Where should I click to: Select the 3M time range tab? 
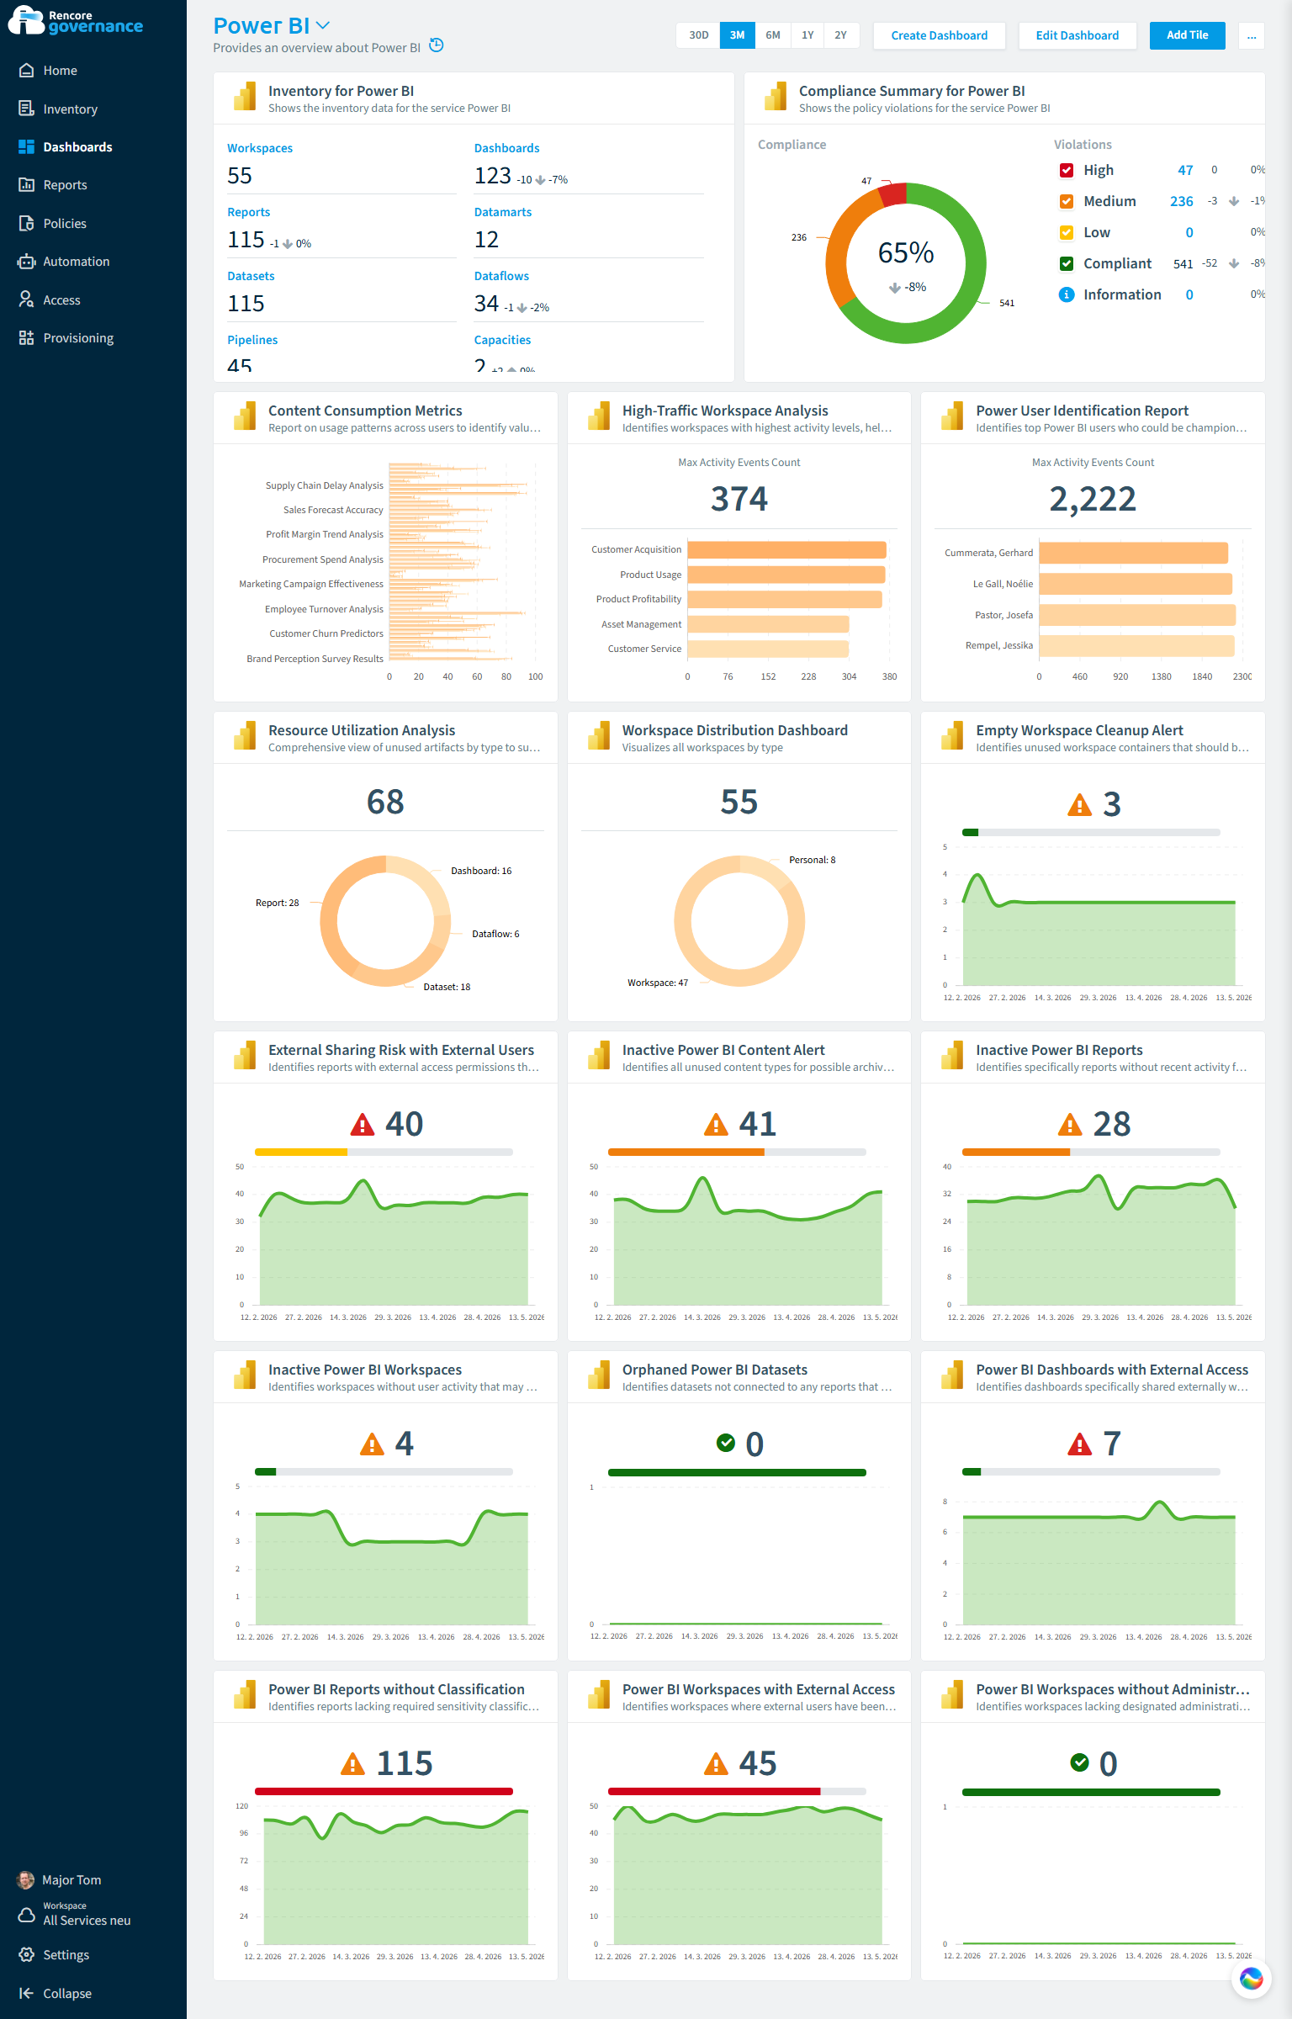click(x=737, y=35)
